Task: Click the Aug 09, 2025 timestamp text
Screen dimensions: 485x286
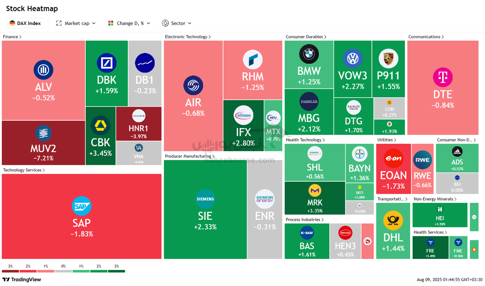Action: 449,280
